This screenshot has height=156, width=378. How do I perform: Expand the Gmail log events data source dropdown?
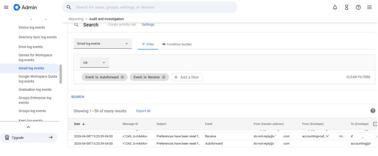click(103, 44)
